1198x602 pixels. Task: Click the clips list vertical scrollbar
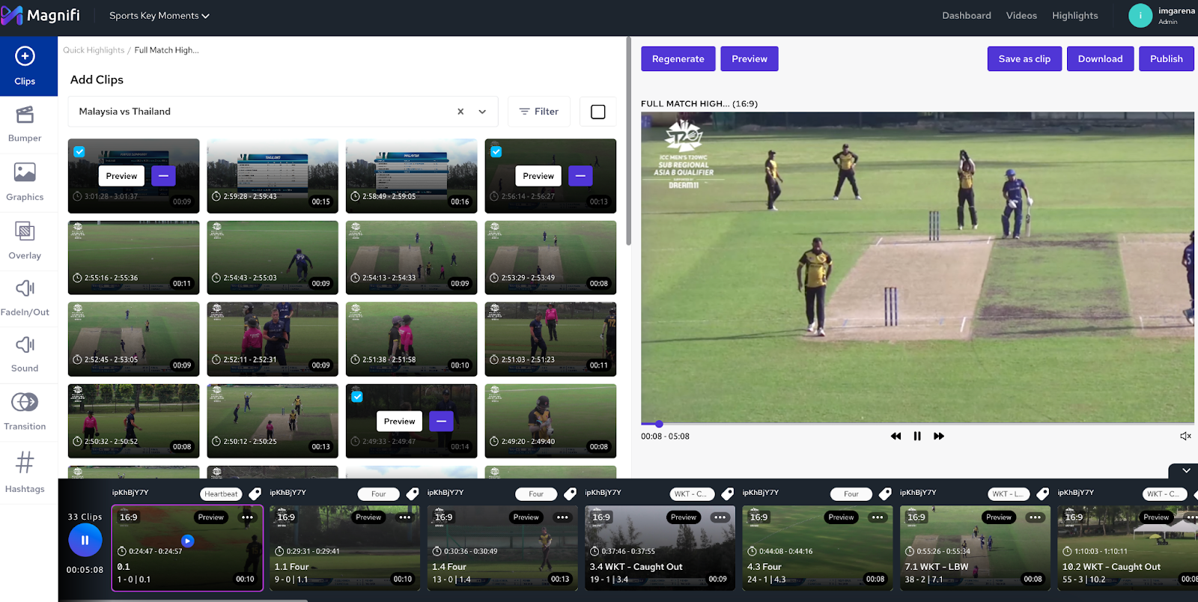(x=628, y=142)
